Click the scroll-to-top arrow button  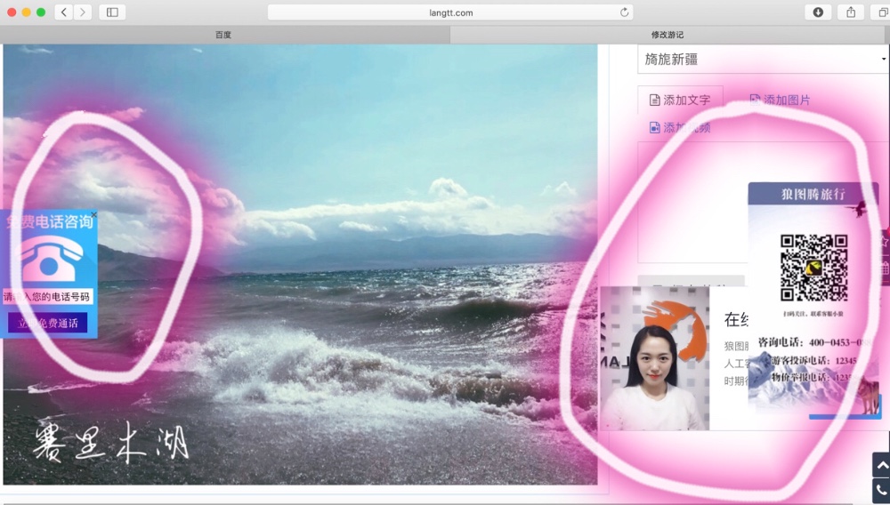click(x=881, y=465)
